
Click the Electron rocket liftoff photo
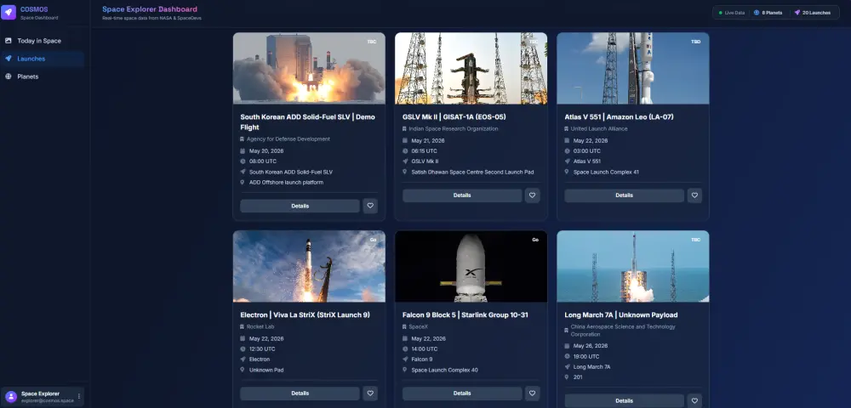pyautogui.click(x=310, y=266)
